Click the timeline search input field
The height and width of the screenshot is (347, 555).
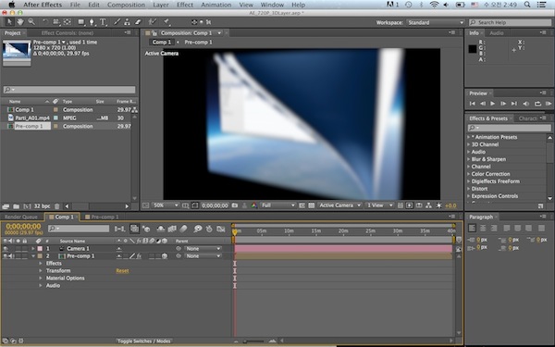click(79, 229)
